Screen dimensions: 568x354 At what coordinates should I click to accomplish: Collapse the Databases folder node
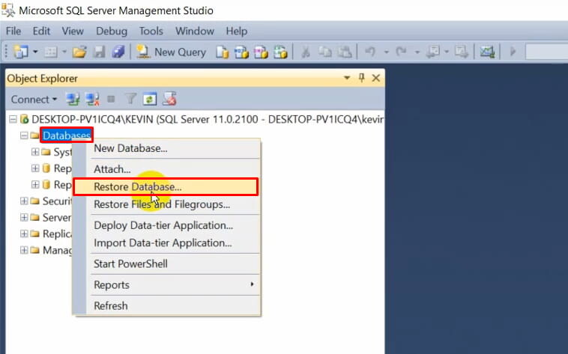click(x=24, y=135)
